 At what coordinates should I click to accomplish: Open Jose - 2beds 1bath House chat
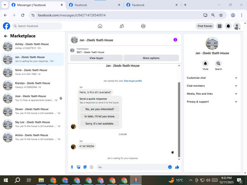coord(33,98)
